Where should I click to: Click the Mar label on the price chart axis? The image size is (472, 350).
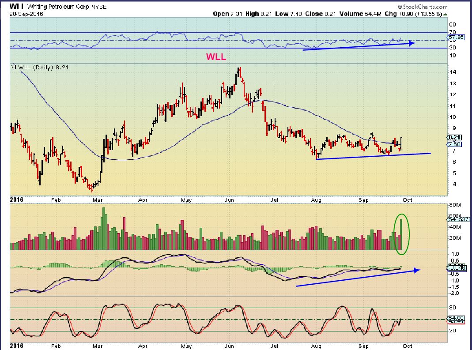[x=98, y=200]
